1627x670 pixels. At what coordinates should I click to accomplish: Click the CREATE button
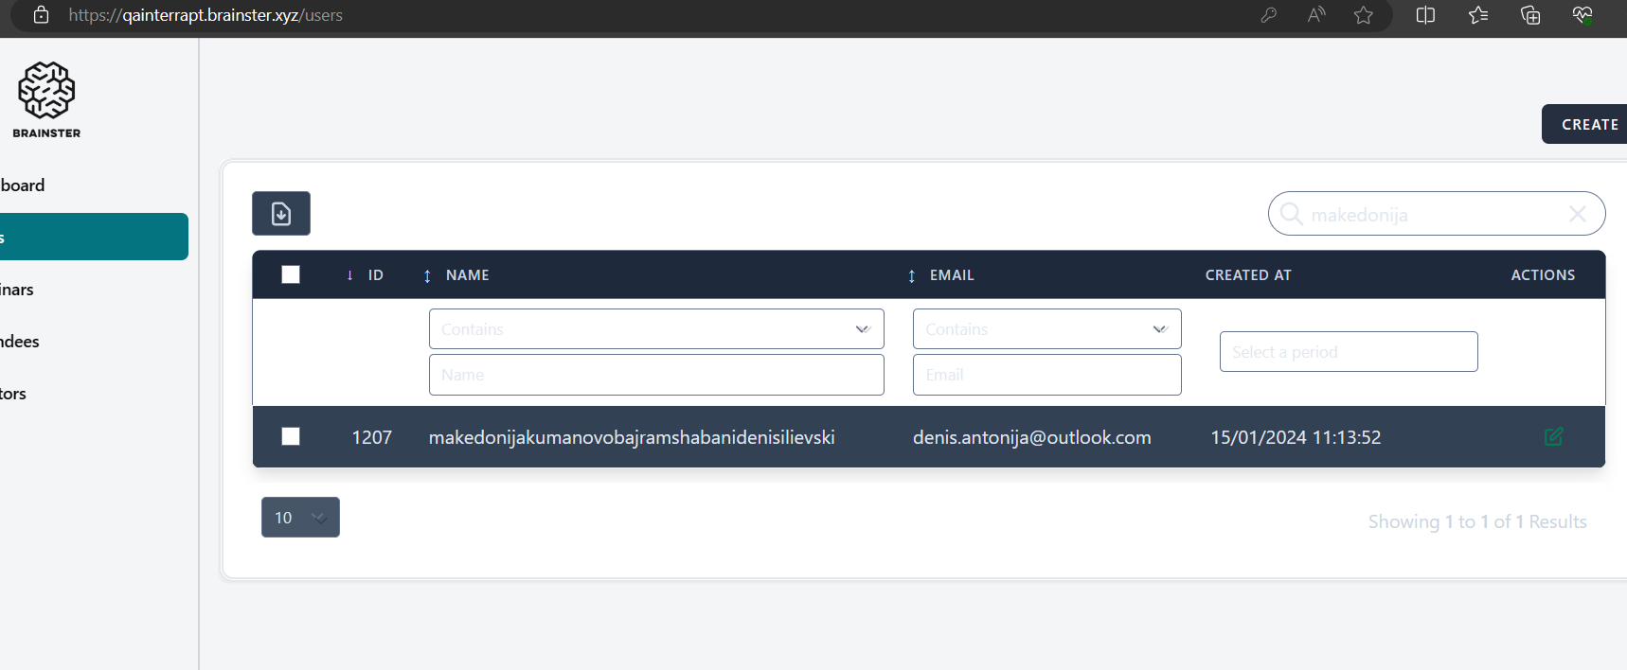tap(1588, 125)
